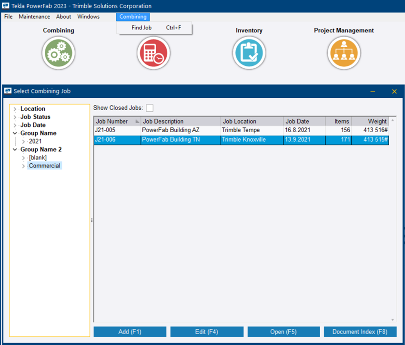
Task: Sort by the Job Date column header
Action: click(304, 121)
